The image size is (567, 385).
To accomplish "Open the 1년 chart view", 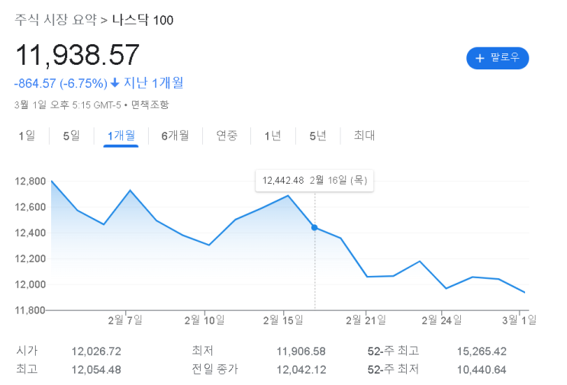I will [272, 136].
